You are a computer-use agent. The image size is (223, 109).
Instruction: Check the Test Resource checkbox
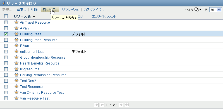(x=6, y=86)
